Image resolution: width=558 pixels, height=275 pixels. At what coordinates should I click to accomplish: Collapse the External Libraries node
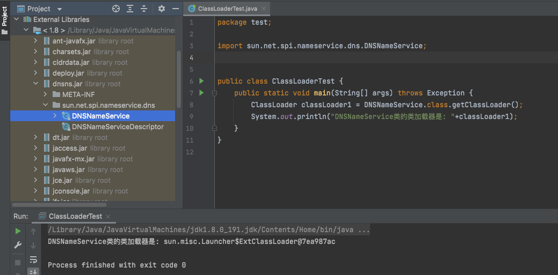point(16,19)
